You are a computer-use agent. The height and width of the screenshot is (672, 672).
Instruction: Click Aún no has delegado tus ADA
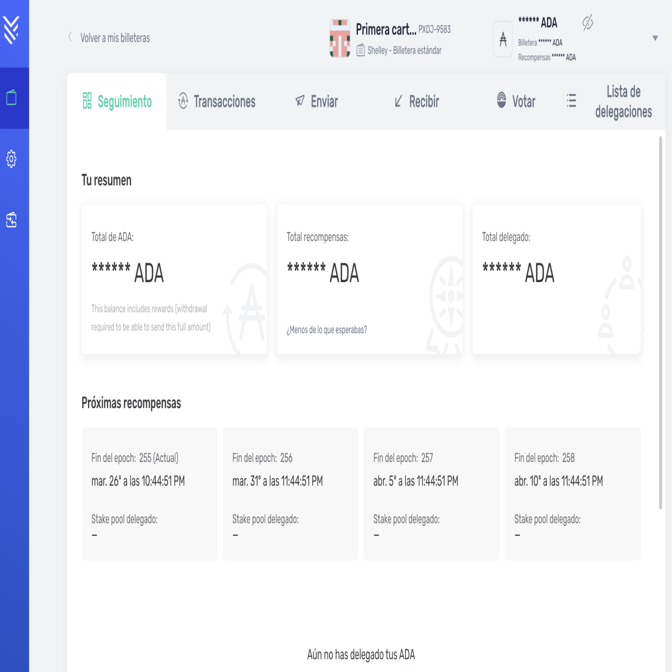361,655
